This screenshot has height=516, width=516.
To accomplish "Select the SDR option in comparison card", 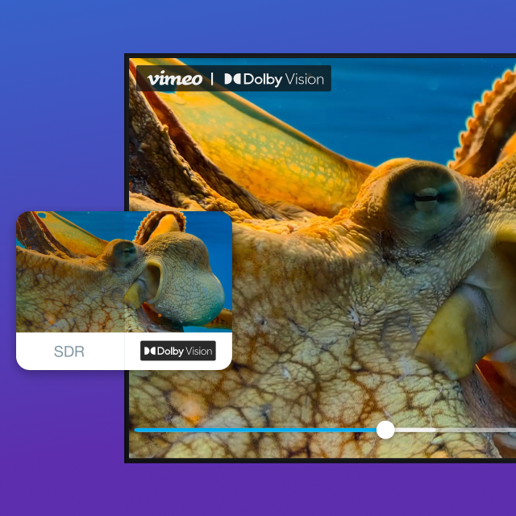I will click(x=69, y=352).
